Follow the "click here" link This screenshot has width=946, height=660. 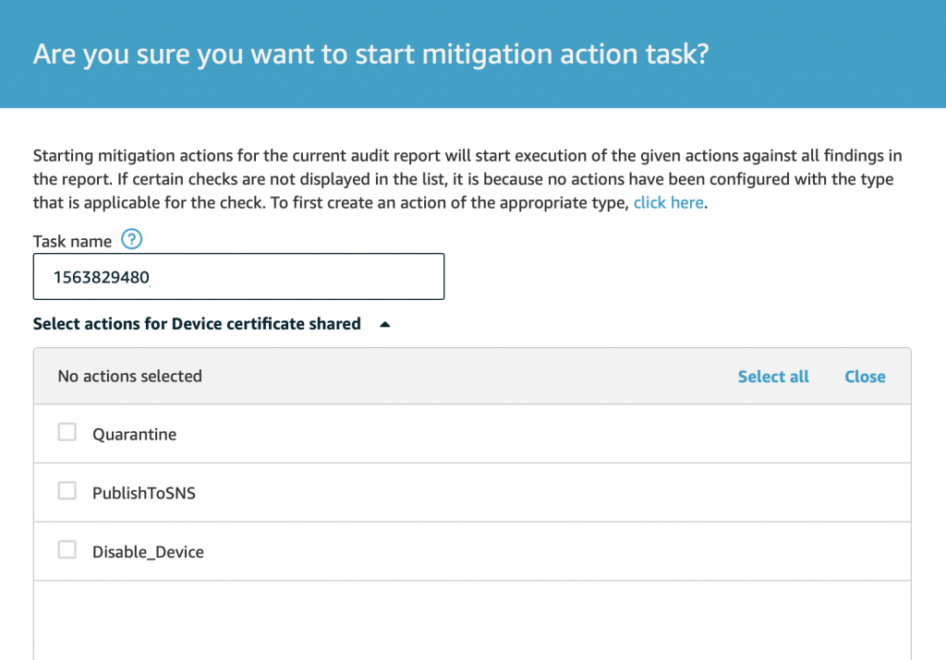click(x=668, y=202)
